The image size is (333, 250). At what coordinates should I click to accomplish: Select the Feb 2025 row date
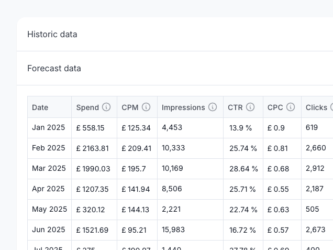48,148
